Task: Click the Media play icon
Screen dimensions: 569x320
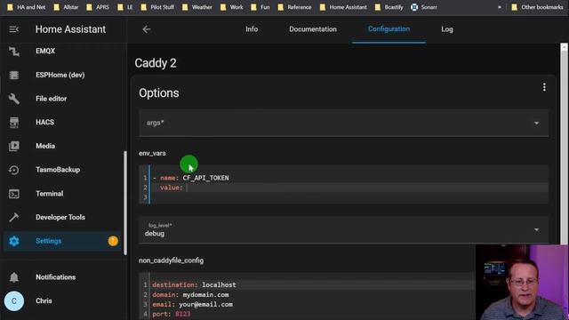Action: coord(14,146)
